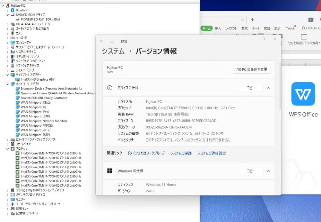Open the WPS ホーム ribbon tab
This screenshot has width=321, height=222.
pyautogui.click(x=206, y=28)
